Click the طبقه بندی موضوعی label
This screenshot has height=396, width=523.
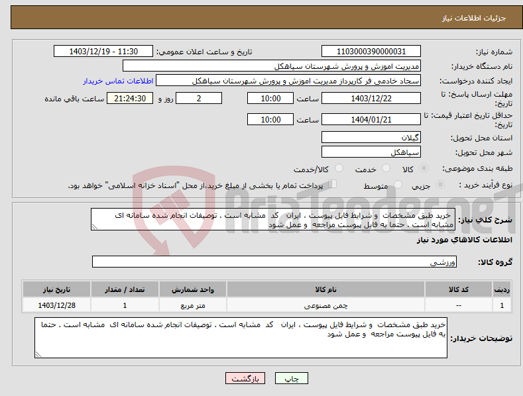pyautogui.click(x=477, y=168)
